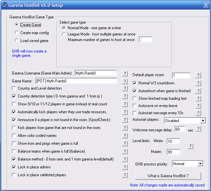Viewport: 211px width, 191px height.
Task: Enable Show from and pings when game is full
Action: pos(14,143)
